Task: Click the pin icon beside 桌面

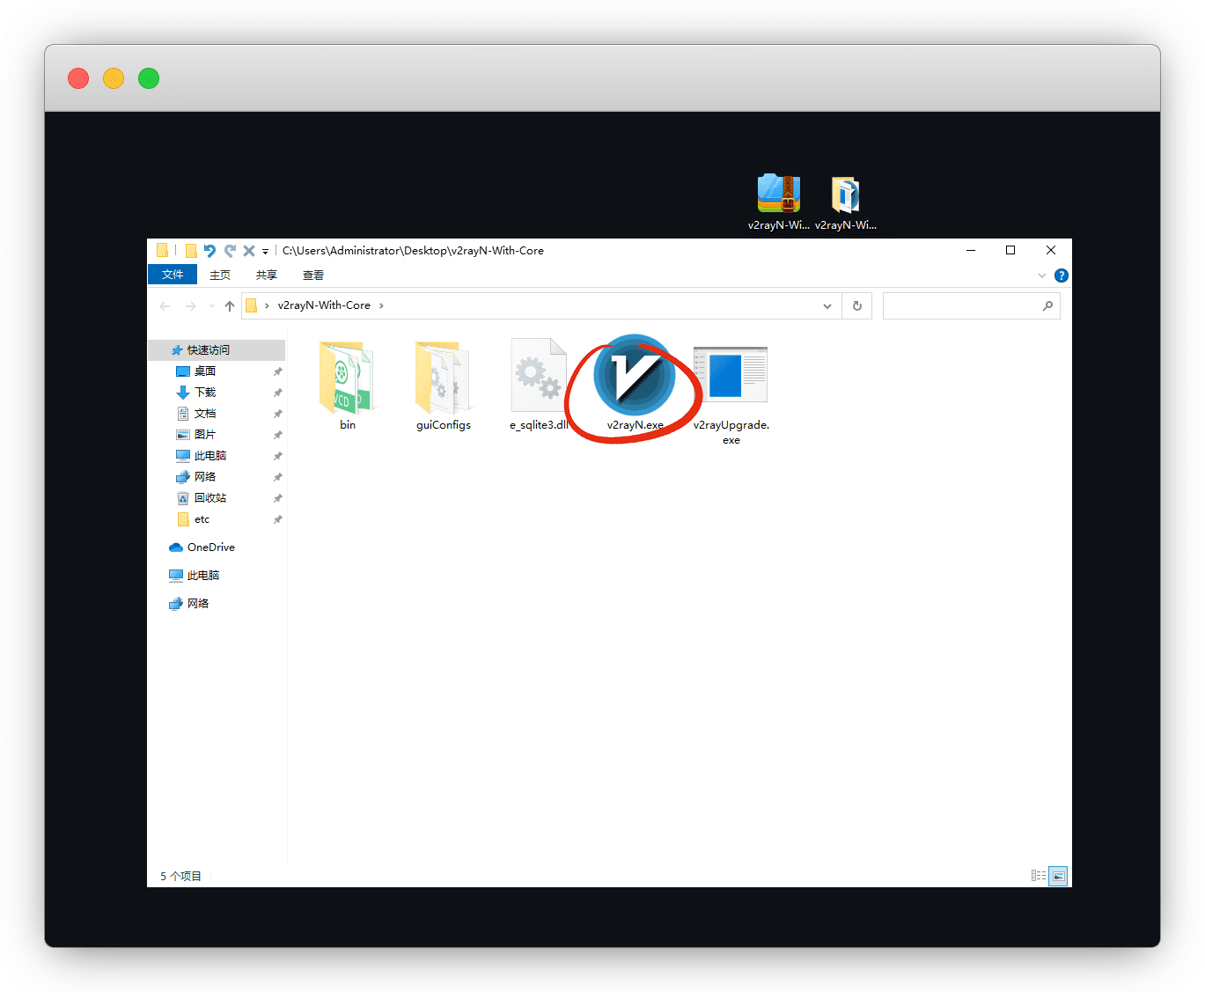Action: (x=277, y=371)
